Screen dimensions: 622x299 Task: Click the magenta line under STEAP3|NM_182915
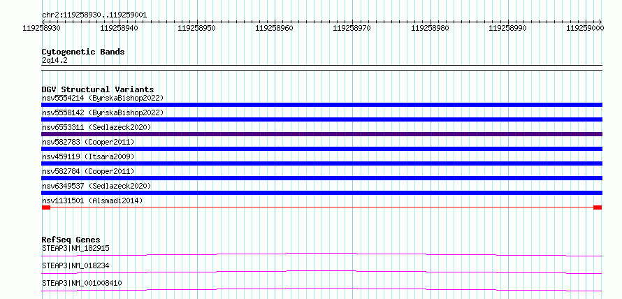[x=321, y=254]
